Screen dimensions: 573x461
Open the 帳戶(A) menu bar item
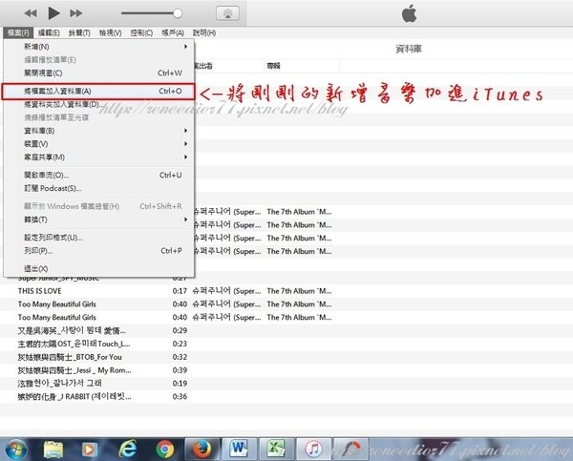[x=173, y=32]
